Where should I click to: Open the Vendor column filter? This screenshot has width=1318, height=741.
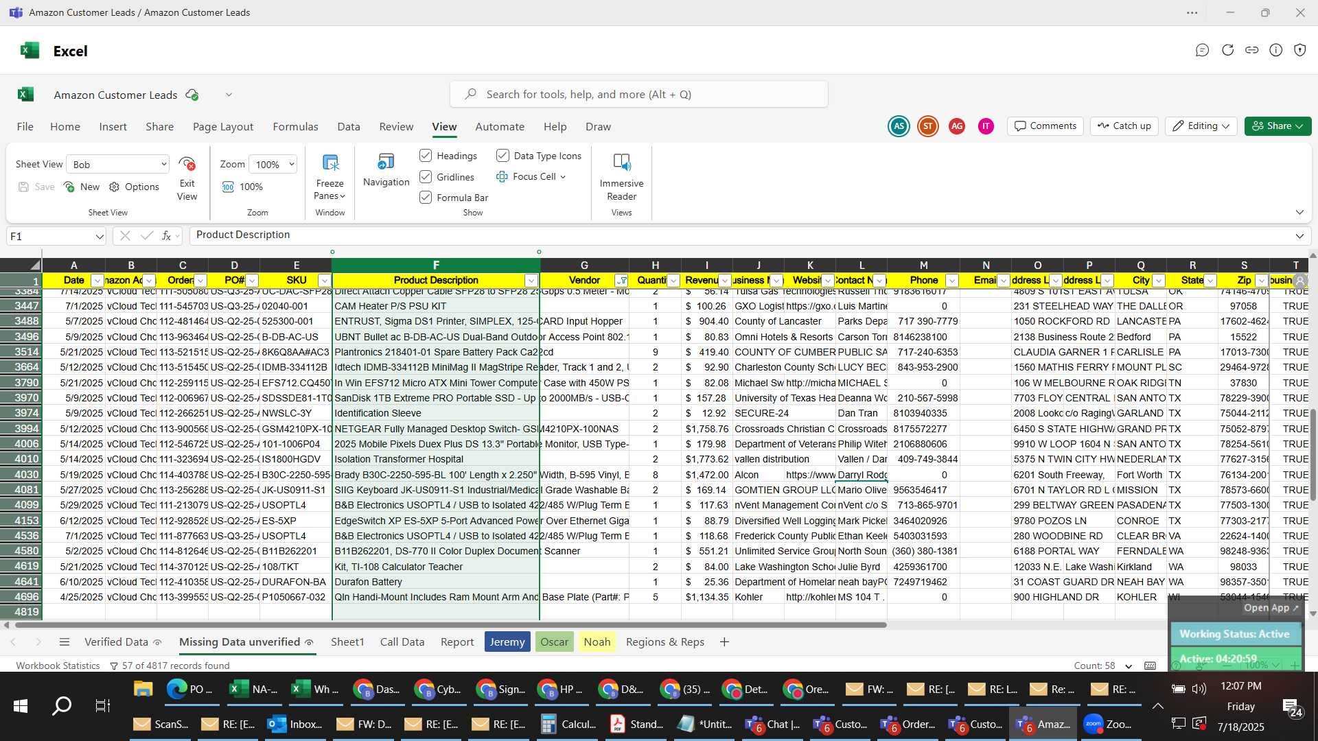point(621,281)
